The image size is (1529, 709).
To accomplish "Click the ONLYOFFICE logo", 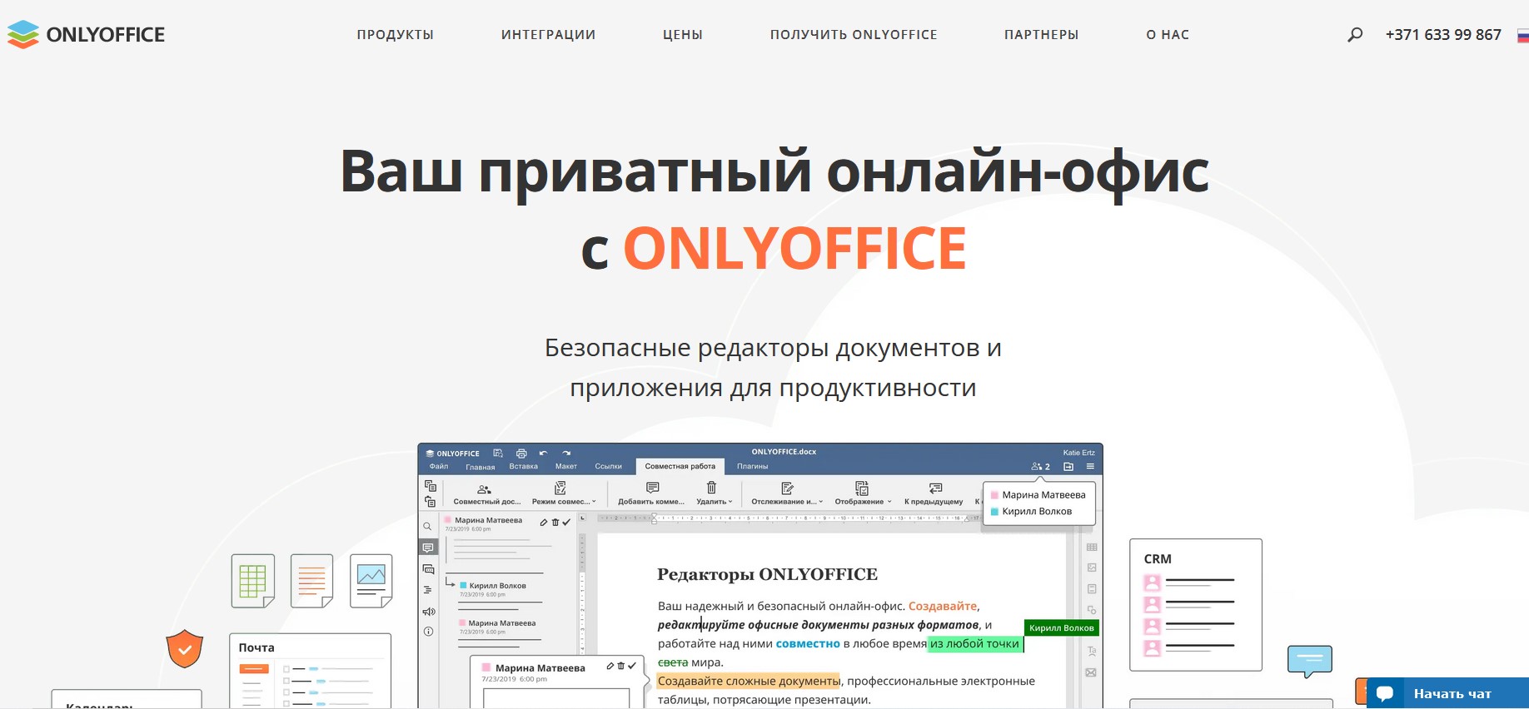I will click(x=87, y=35).
